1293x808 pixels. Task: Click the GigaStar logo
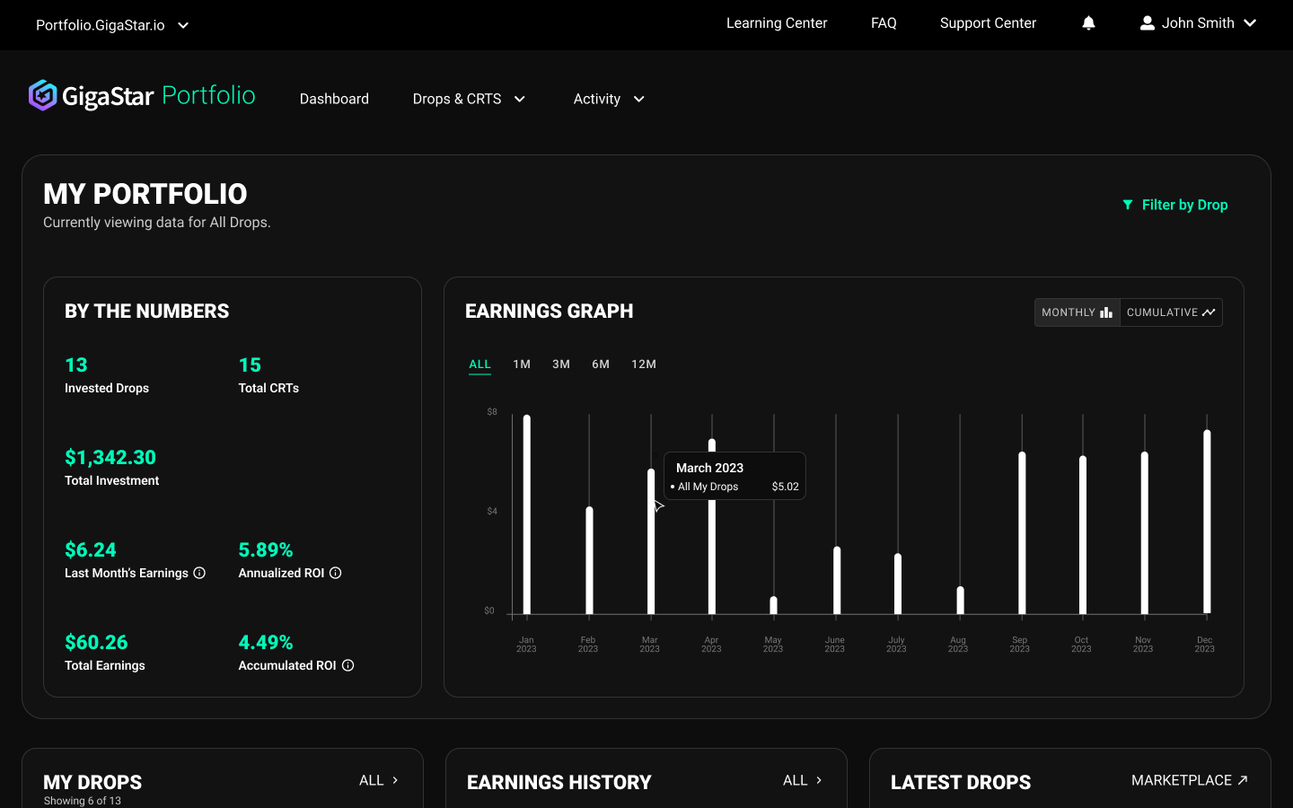[x=41, y=95]
